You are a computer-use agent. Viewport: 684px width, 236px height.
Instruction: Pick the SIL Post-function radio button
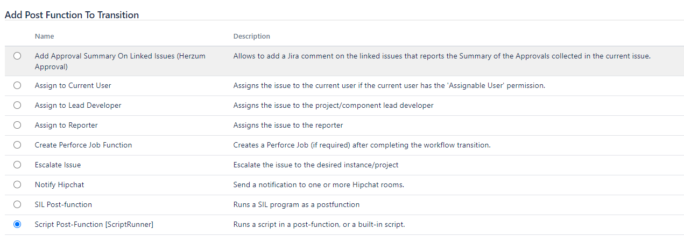tap(17, 204)
